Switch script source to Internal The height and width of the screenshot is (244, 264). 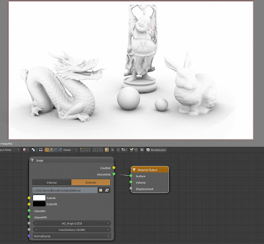(x=51, y=183)
